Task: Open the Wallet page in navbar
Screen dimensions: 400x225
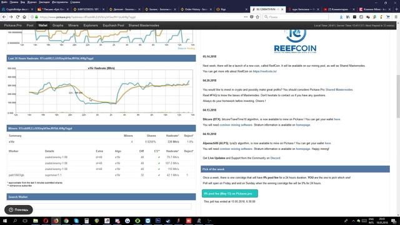Action: click(x=42, y=26)
